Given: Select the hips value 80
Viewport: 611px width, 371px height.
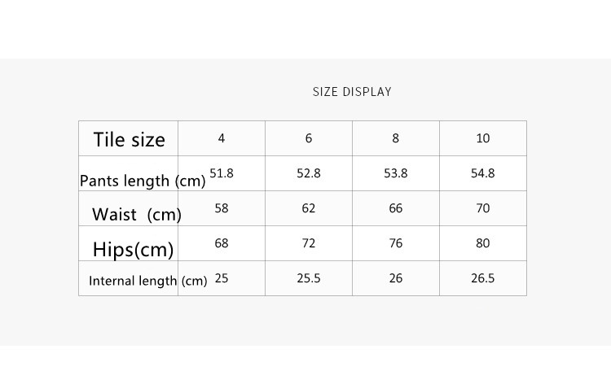Looking at the screenshot, I should tap(483, 243).
